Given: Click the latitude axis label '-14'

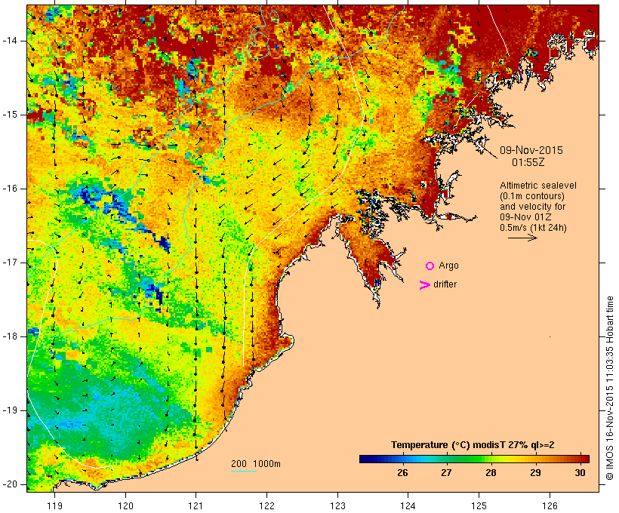Looking at the screenshot, I should pos(9,41).
